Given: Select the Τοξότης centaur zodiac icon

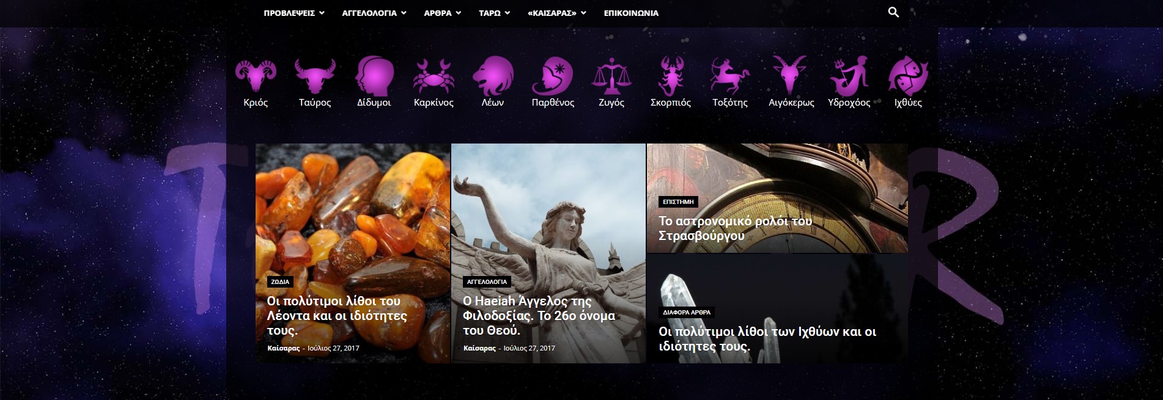Looking at the screenshot, I should click(x=730, y=75).
